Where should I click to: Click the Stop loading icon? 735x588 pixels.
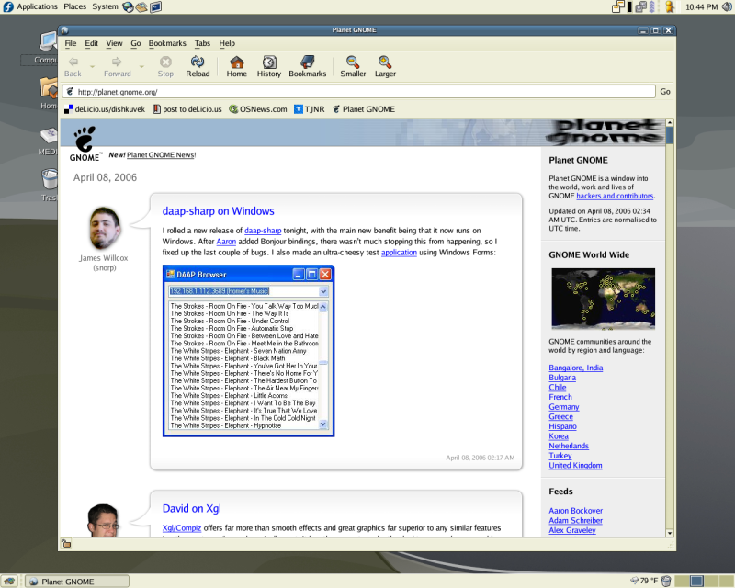[x=165, y=62]
